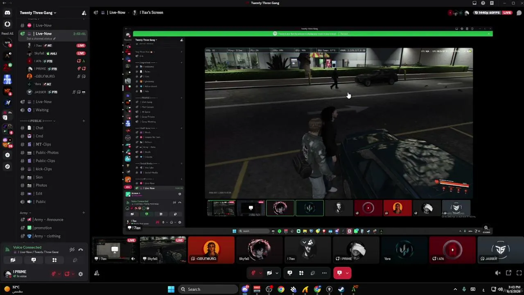This screenshot has height=295, width=524.
Task: Open the Read All server icon
Action: 7,25
